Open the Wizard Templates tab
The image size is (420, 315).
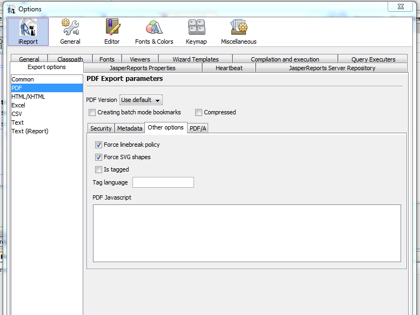[196, 59]
